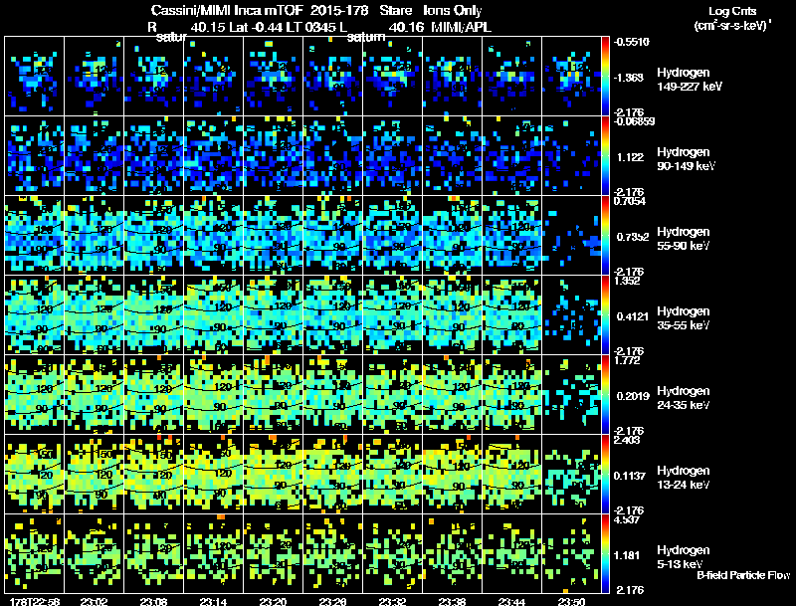Click the 1.122 color scale value
796x606 pixels.
pos(630,157)
